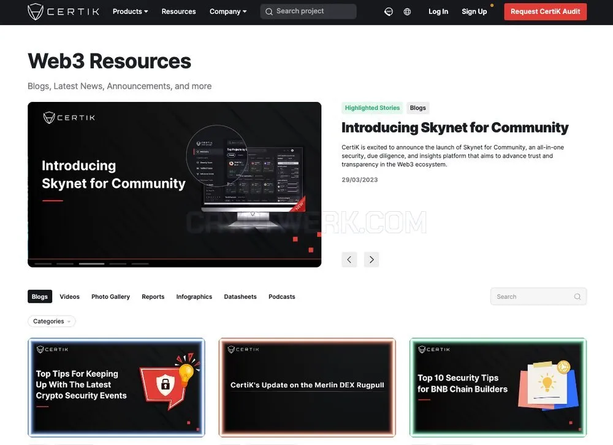This screenshot has width=613, height=445.
Task: Switch to the Datasheets tab
Action: point(240,296)
